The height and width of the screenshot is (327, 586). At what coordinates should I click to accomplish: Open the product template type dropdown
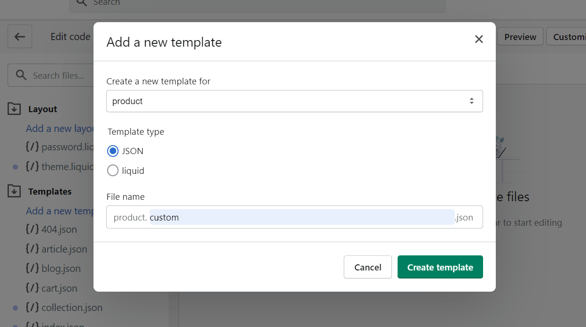pos(295,101)
